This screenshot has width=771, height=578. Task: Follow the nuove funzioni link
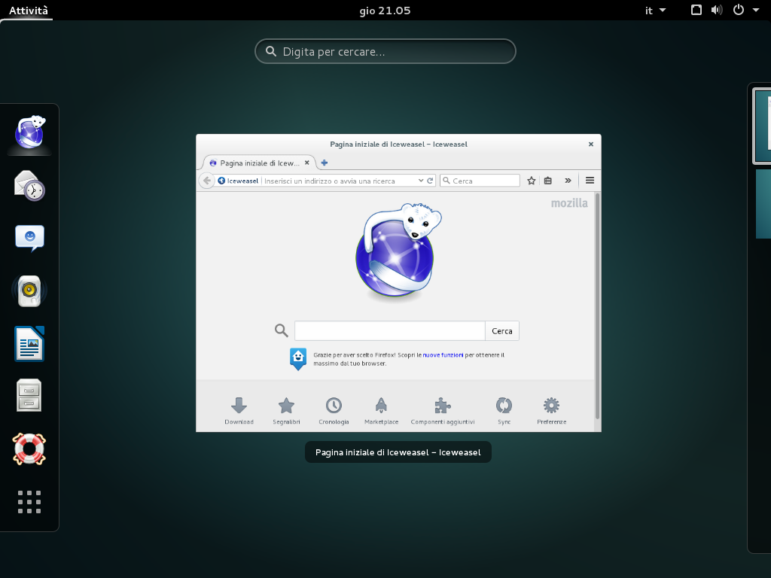point(443,354)
